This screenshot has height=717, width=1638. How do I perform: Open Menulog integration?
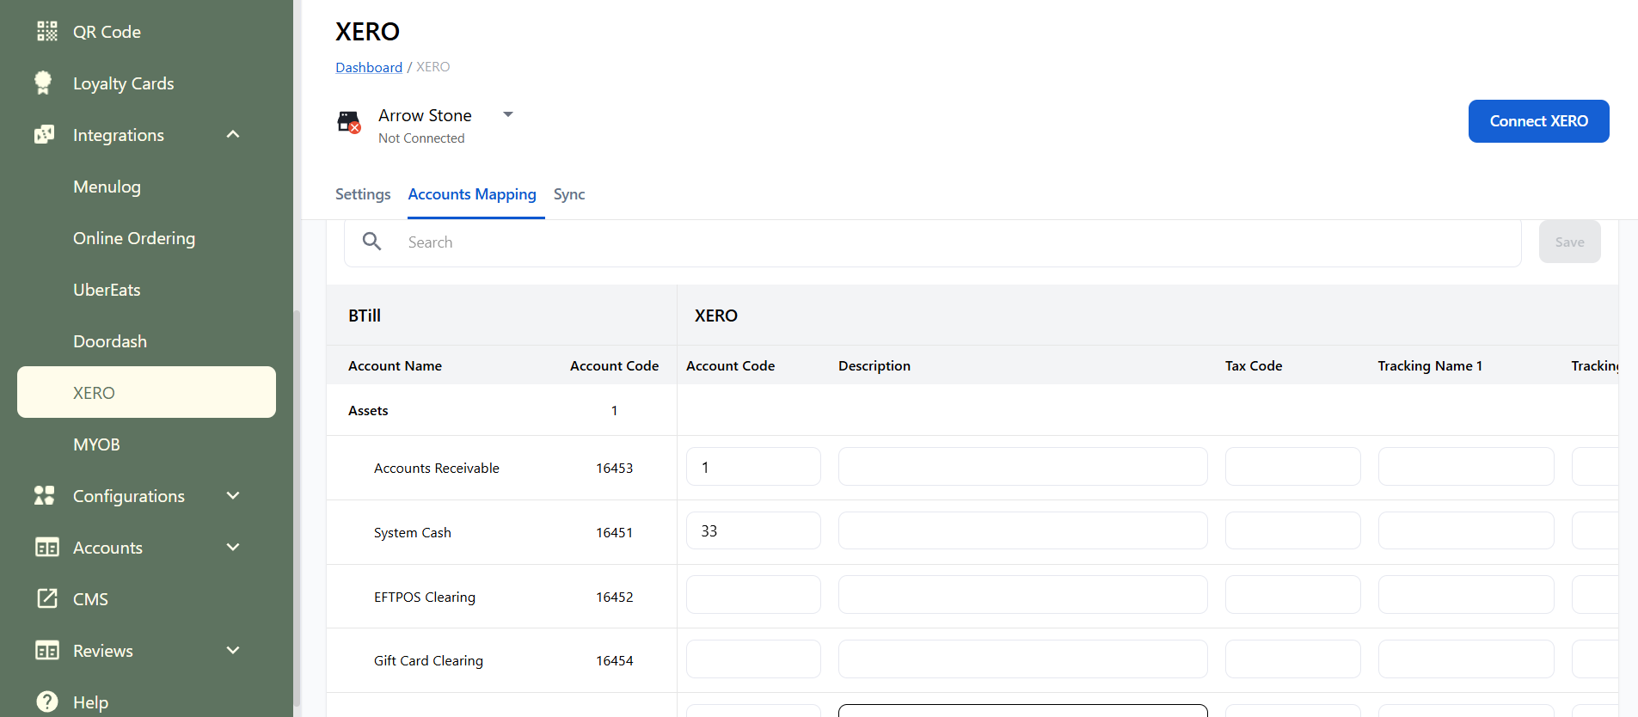click(x=107, y=187)
